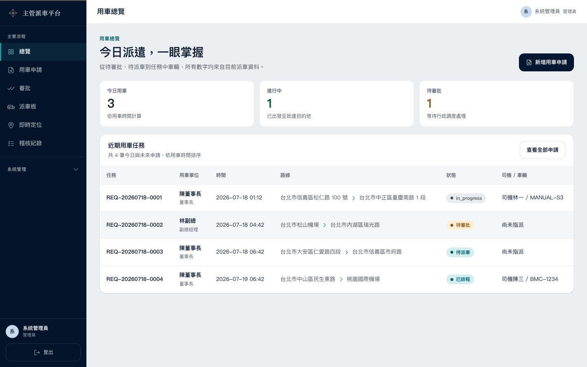Click the 新增用車申請 button
587x367 pixels.
546,62
